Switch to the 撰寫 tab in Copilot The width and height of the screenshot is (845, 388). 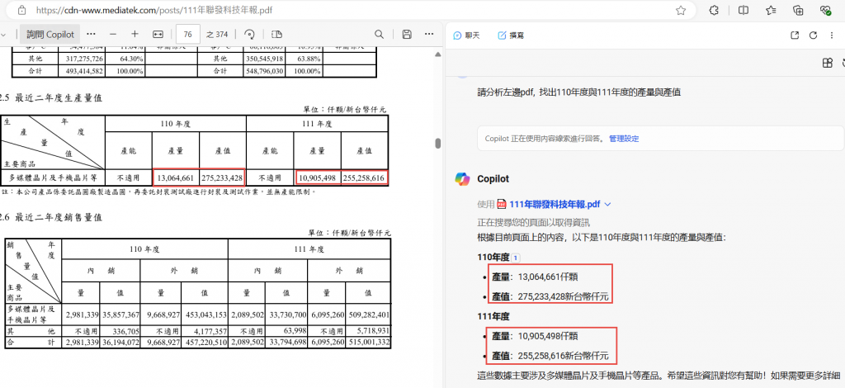[x=511, y=35]
